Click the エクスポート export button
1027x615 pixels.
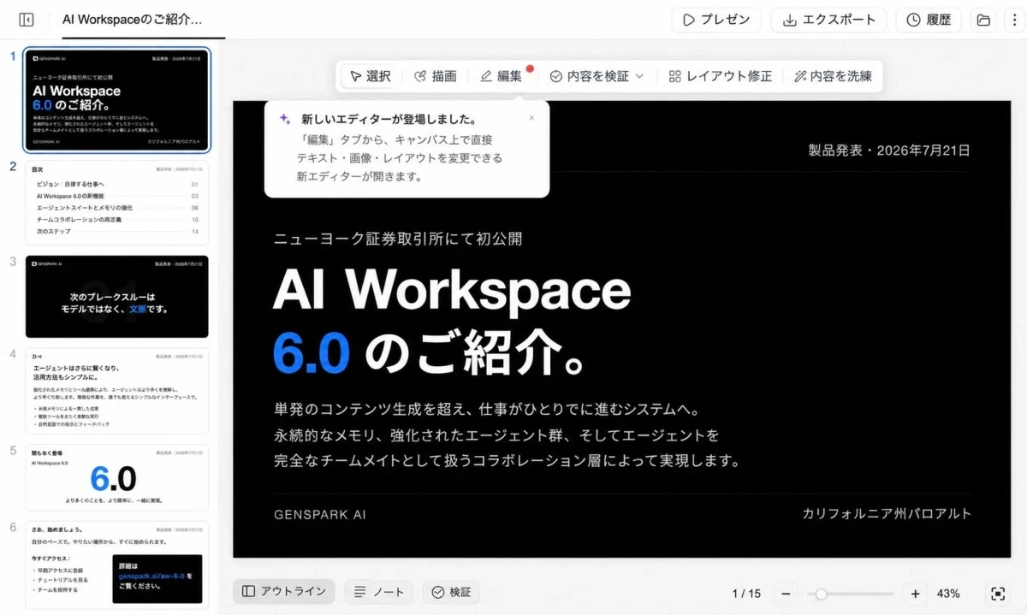829,20
